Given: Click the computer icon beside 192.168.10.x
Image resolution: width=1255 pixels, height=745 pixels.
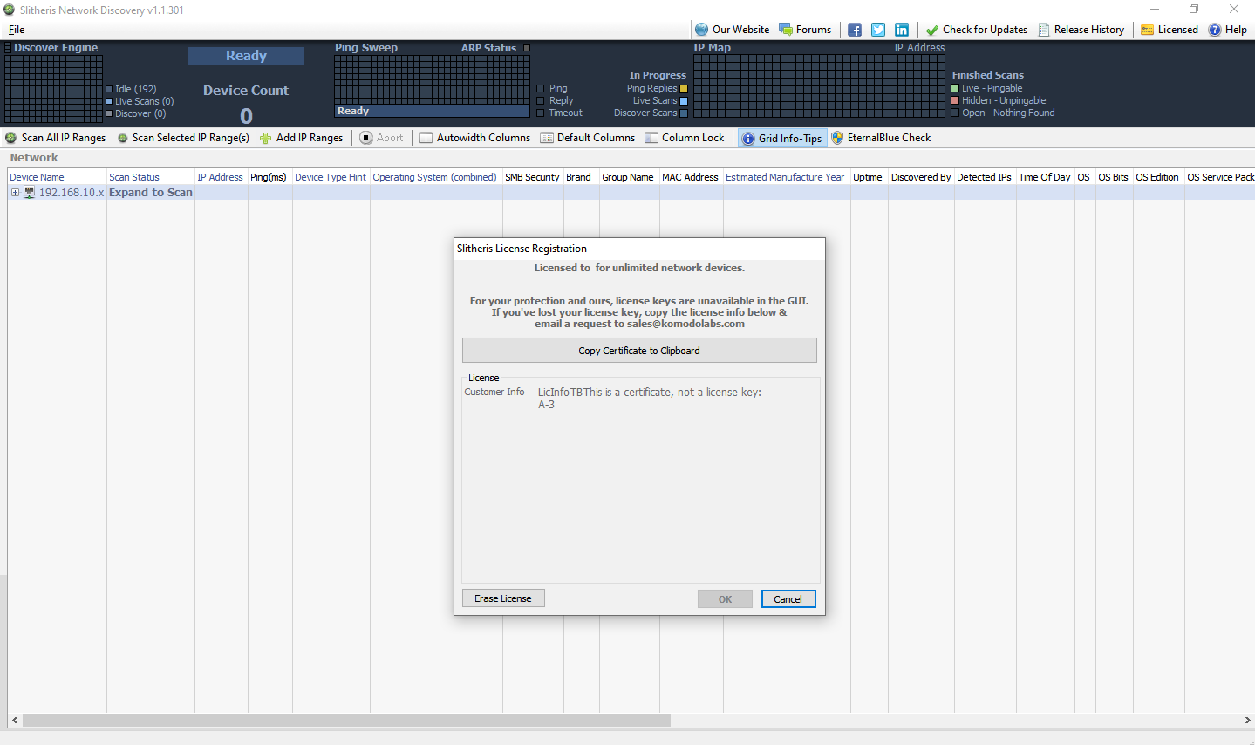Looking at the screenshot, I should pyautogui.click(x=29, y=193).
